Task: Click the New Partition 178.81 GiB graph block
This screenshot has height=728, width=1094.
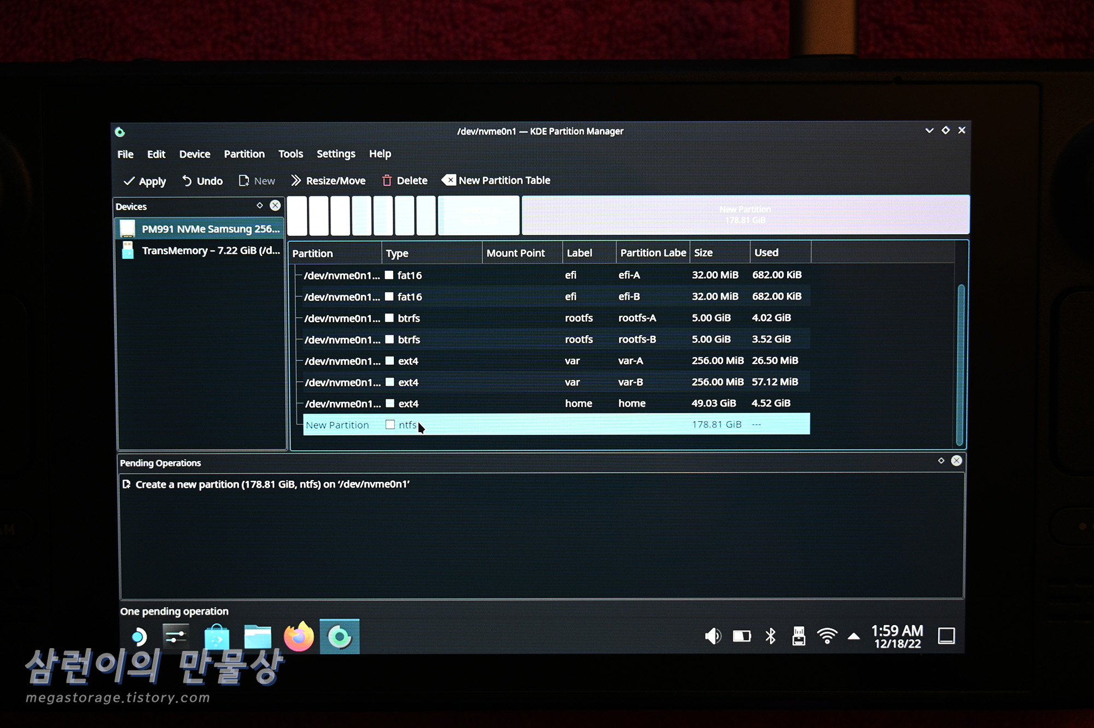Action: coord(745,215)
